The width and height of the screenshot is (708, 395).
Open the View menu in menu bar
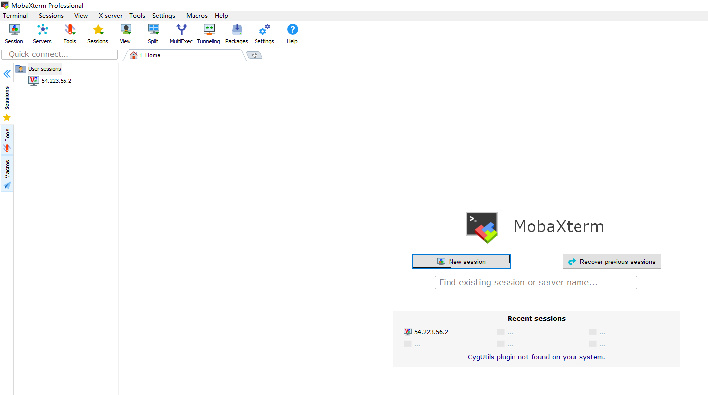(81, 16)
